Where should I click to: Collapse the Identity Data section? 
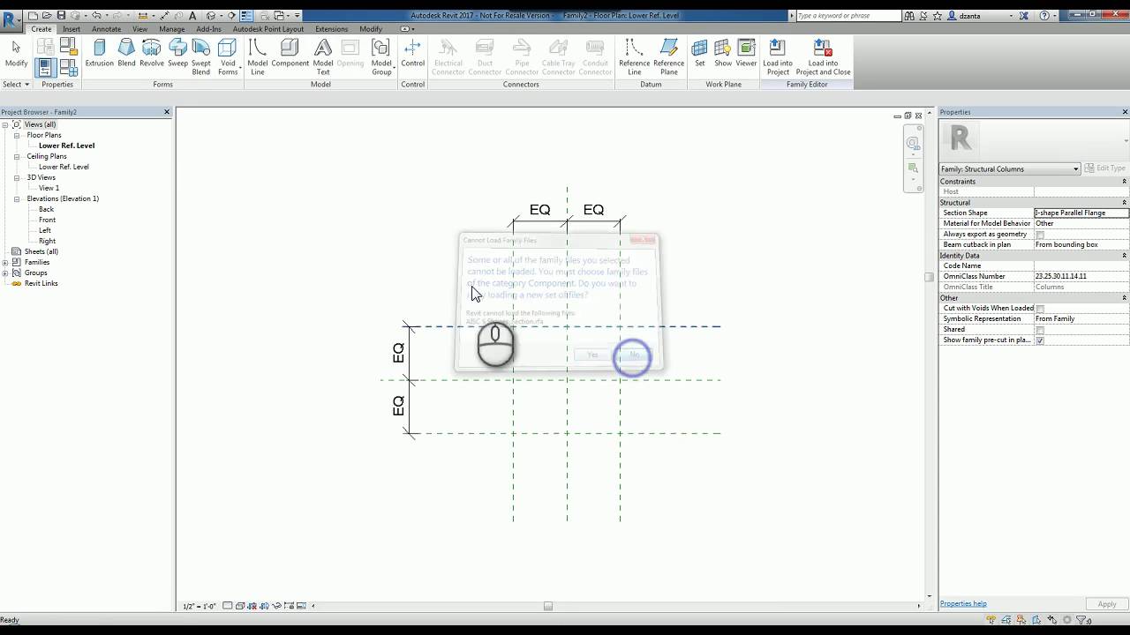tap(1124, 255)
